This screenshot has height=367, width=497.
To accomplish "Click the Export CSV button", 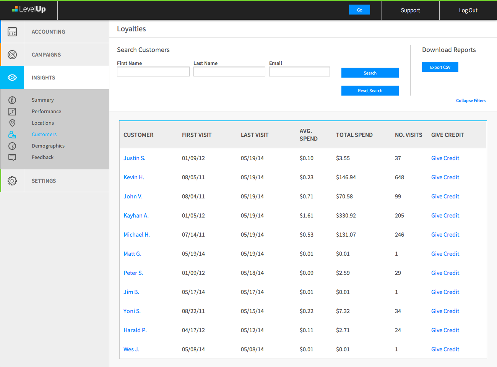I will (440, 67).
